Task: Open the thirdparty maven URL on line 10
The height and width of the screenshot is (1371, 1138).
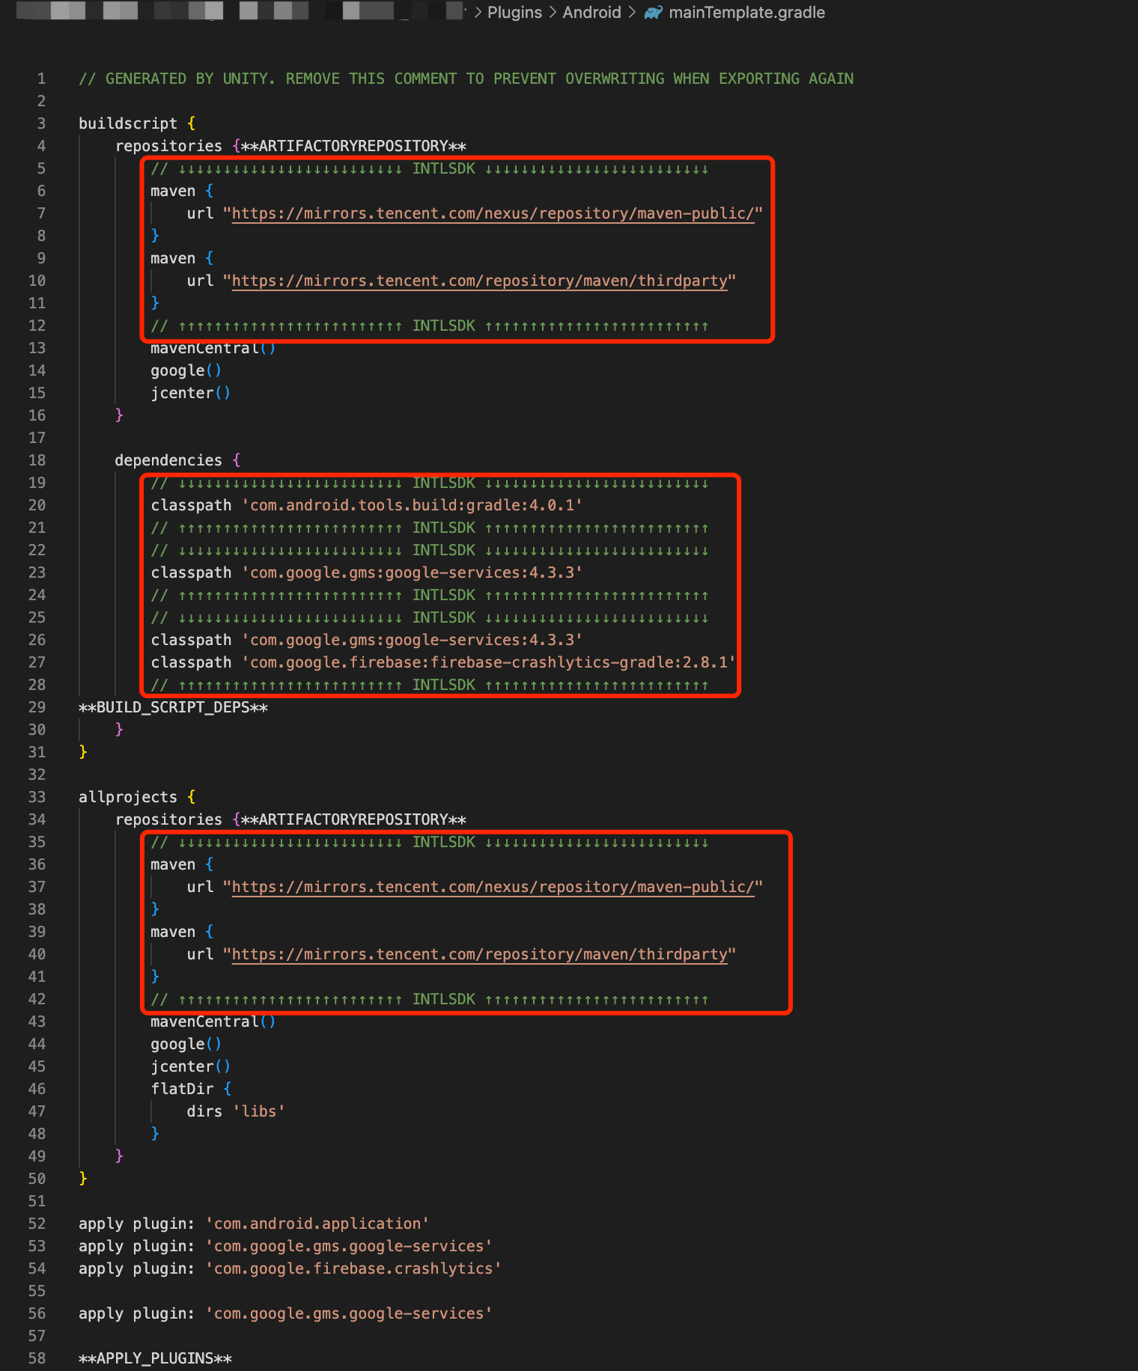Action: click(x=479, y=281)
